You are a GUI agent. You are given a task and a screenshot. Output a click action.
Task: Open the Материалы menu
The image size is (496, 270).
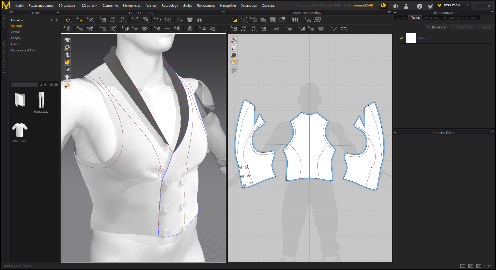click(132, 5)
